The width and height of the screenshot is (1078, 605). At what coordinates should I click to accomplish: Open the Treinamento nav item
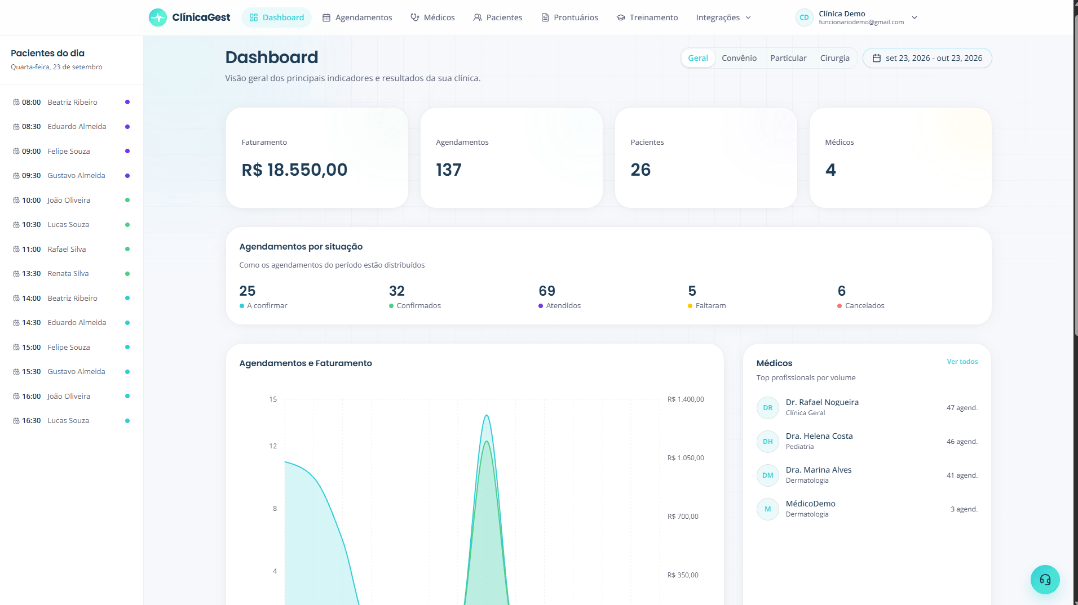click(x=647, y=17)
